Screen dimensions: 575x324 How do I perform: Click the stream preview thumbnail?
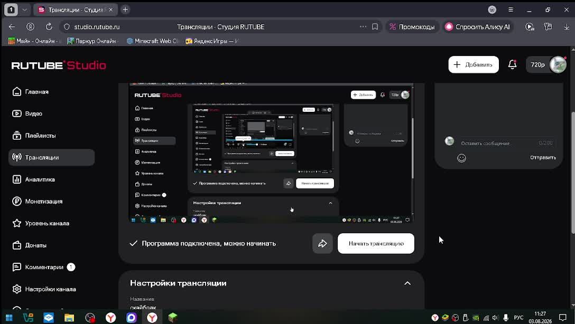(271, 153)
